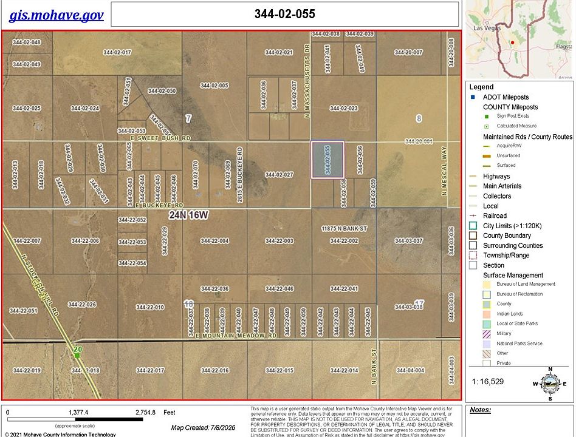Click the map scale bar
This screenshot has width=576, height=437.
tap(75, 419)
